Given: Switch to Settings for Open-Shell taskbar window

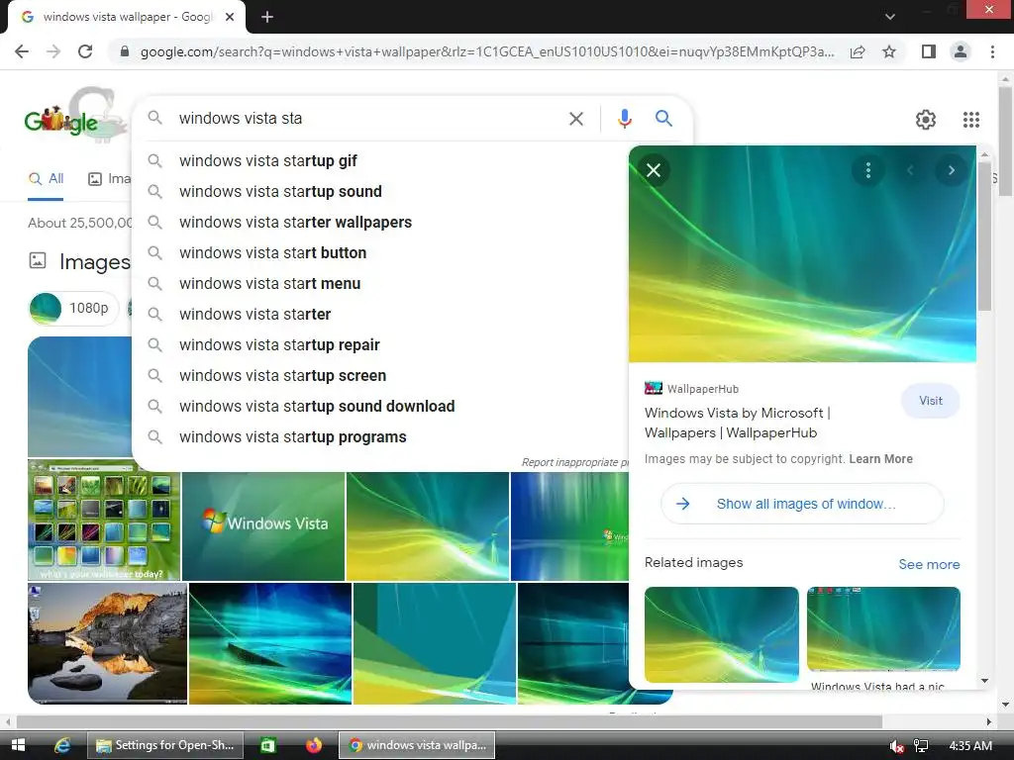Looking at the screenshot, I should (x=165, y=745).
